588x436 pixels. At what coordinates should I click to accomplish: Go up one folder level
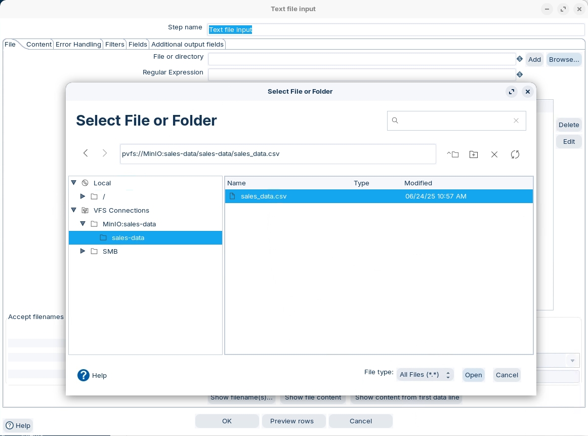pyautogui.click(x=453, y=154)
